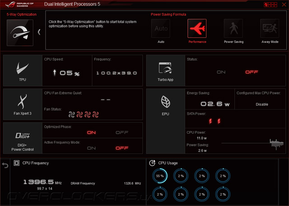The height and width of the screenshot is (206, 289).
Task: Turn Turbo App status ON
Action: (221, 72)
